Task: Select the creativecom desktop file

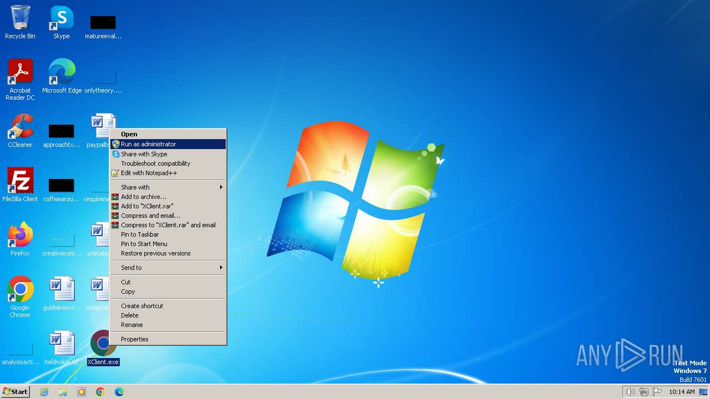Action: [62, 244]
